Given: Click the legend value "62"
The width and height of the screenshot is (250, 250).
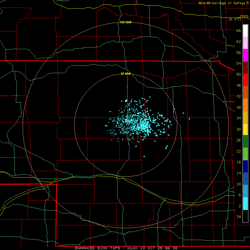Looking at the screenshot, I should [239, 42].
